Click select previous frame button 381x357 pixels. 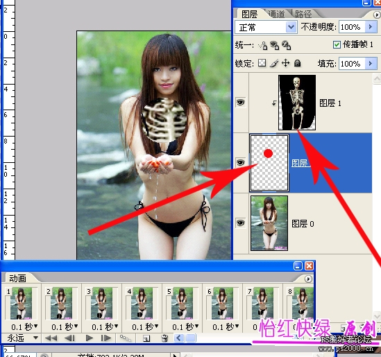[70, 338]
